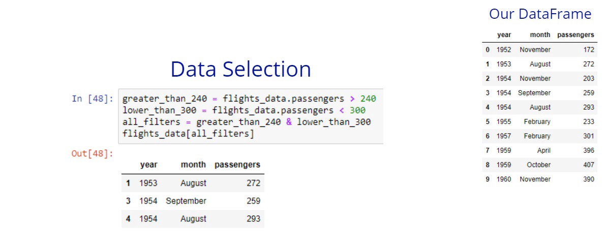Click the 407 passengers value in Our DataFrame
The image size is (610, 235).
[x=588, y=165]
